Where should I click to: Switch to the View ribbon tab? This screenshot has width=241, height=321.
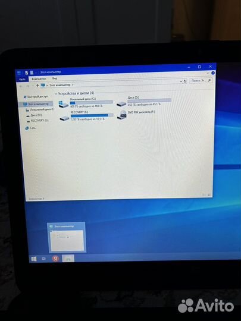[x=55, y=78]
